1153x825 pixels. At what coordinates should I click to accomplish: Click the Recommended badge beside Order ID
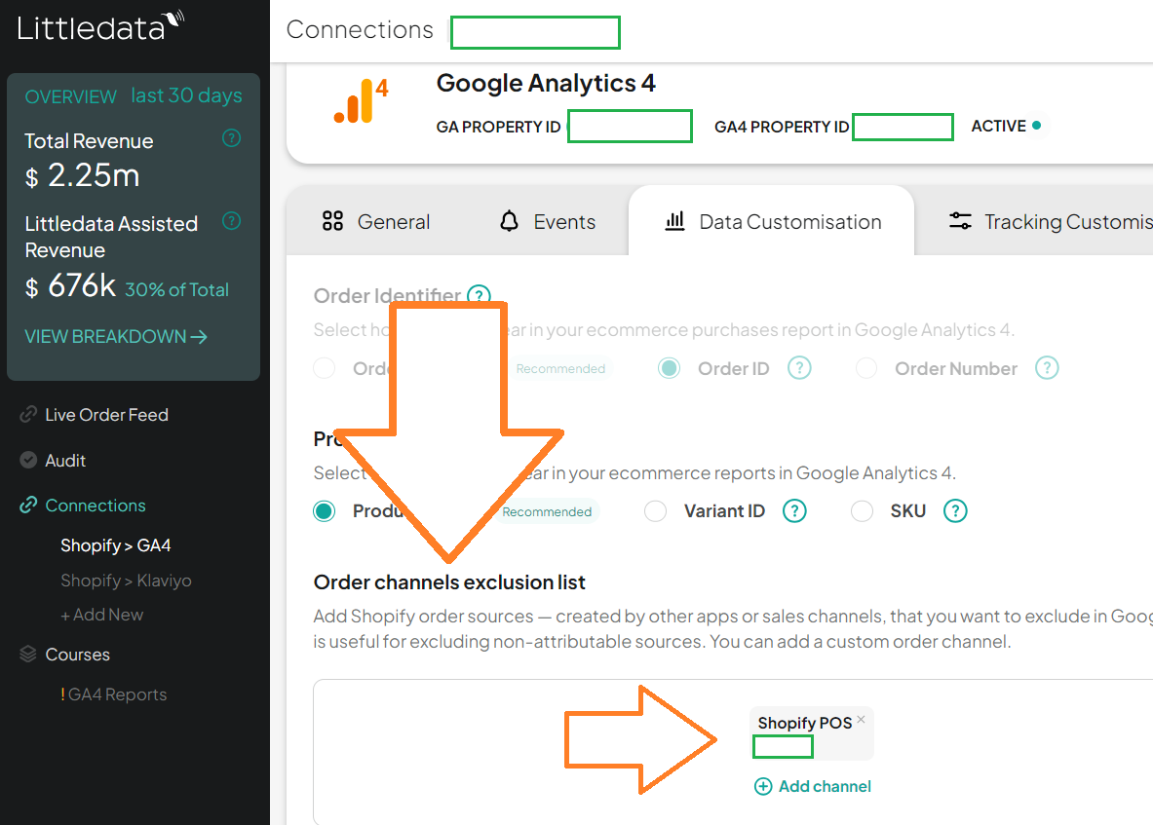(x=560, y=368)
